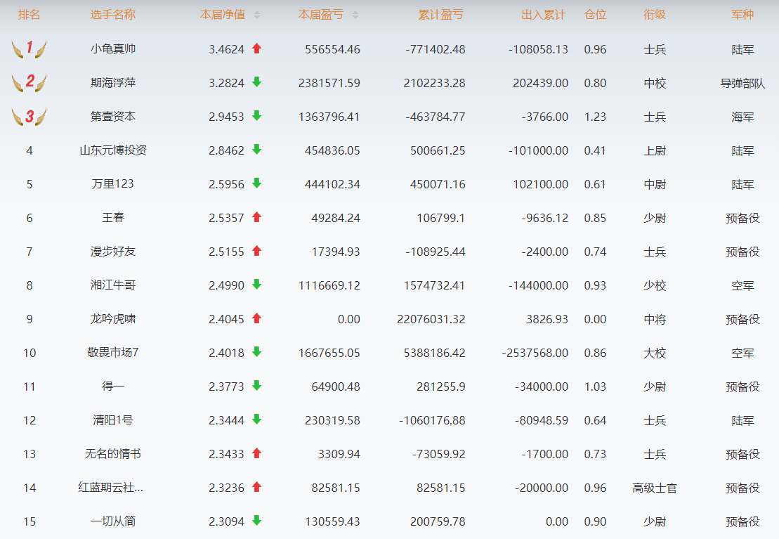779x539 pixels.
Task: Select 大校 rank cell
Action: (655, 353)
